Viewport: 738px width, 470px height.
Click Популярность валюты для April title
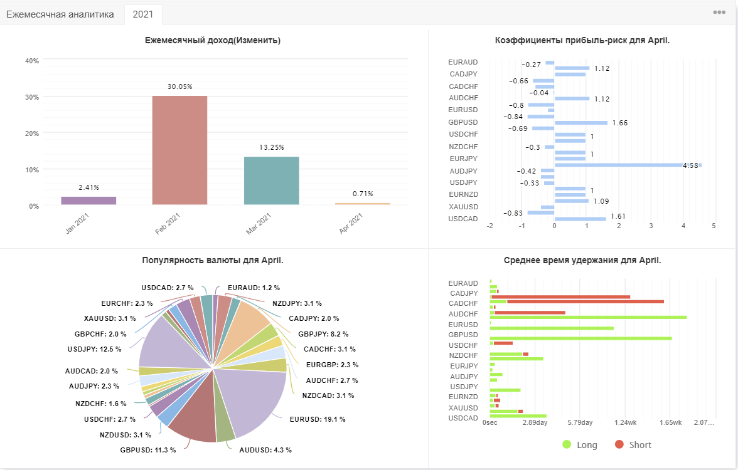pyautogui.click(x=213, y=261)
